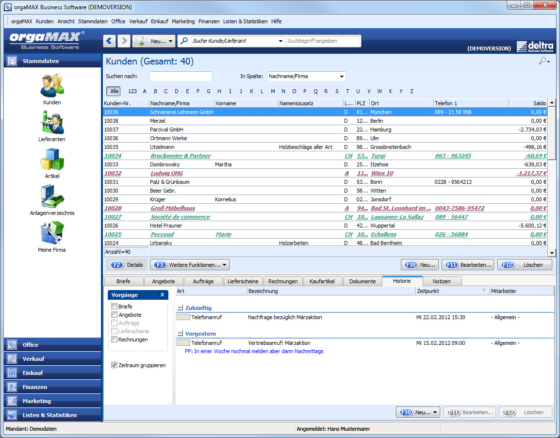Open the Hilfe menu
The width and height of the screenshot is (560, 438).
tap(276, 21)
